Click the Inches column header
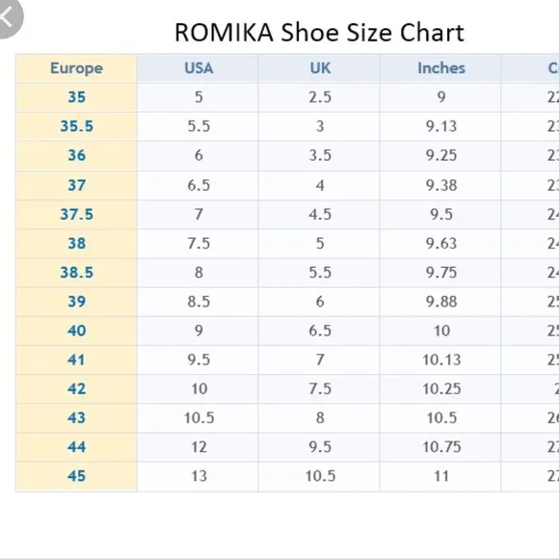The height and width of the screenshot is (559, 559). (441, 68)
